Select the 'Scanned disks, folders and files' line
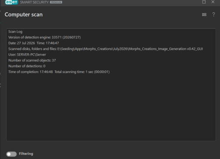 click(106, 49)
